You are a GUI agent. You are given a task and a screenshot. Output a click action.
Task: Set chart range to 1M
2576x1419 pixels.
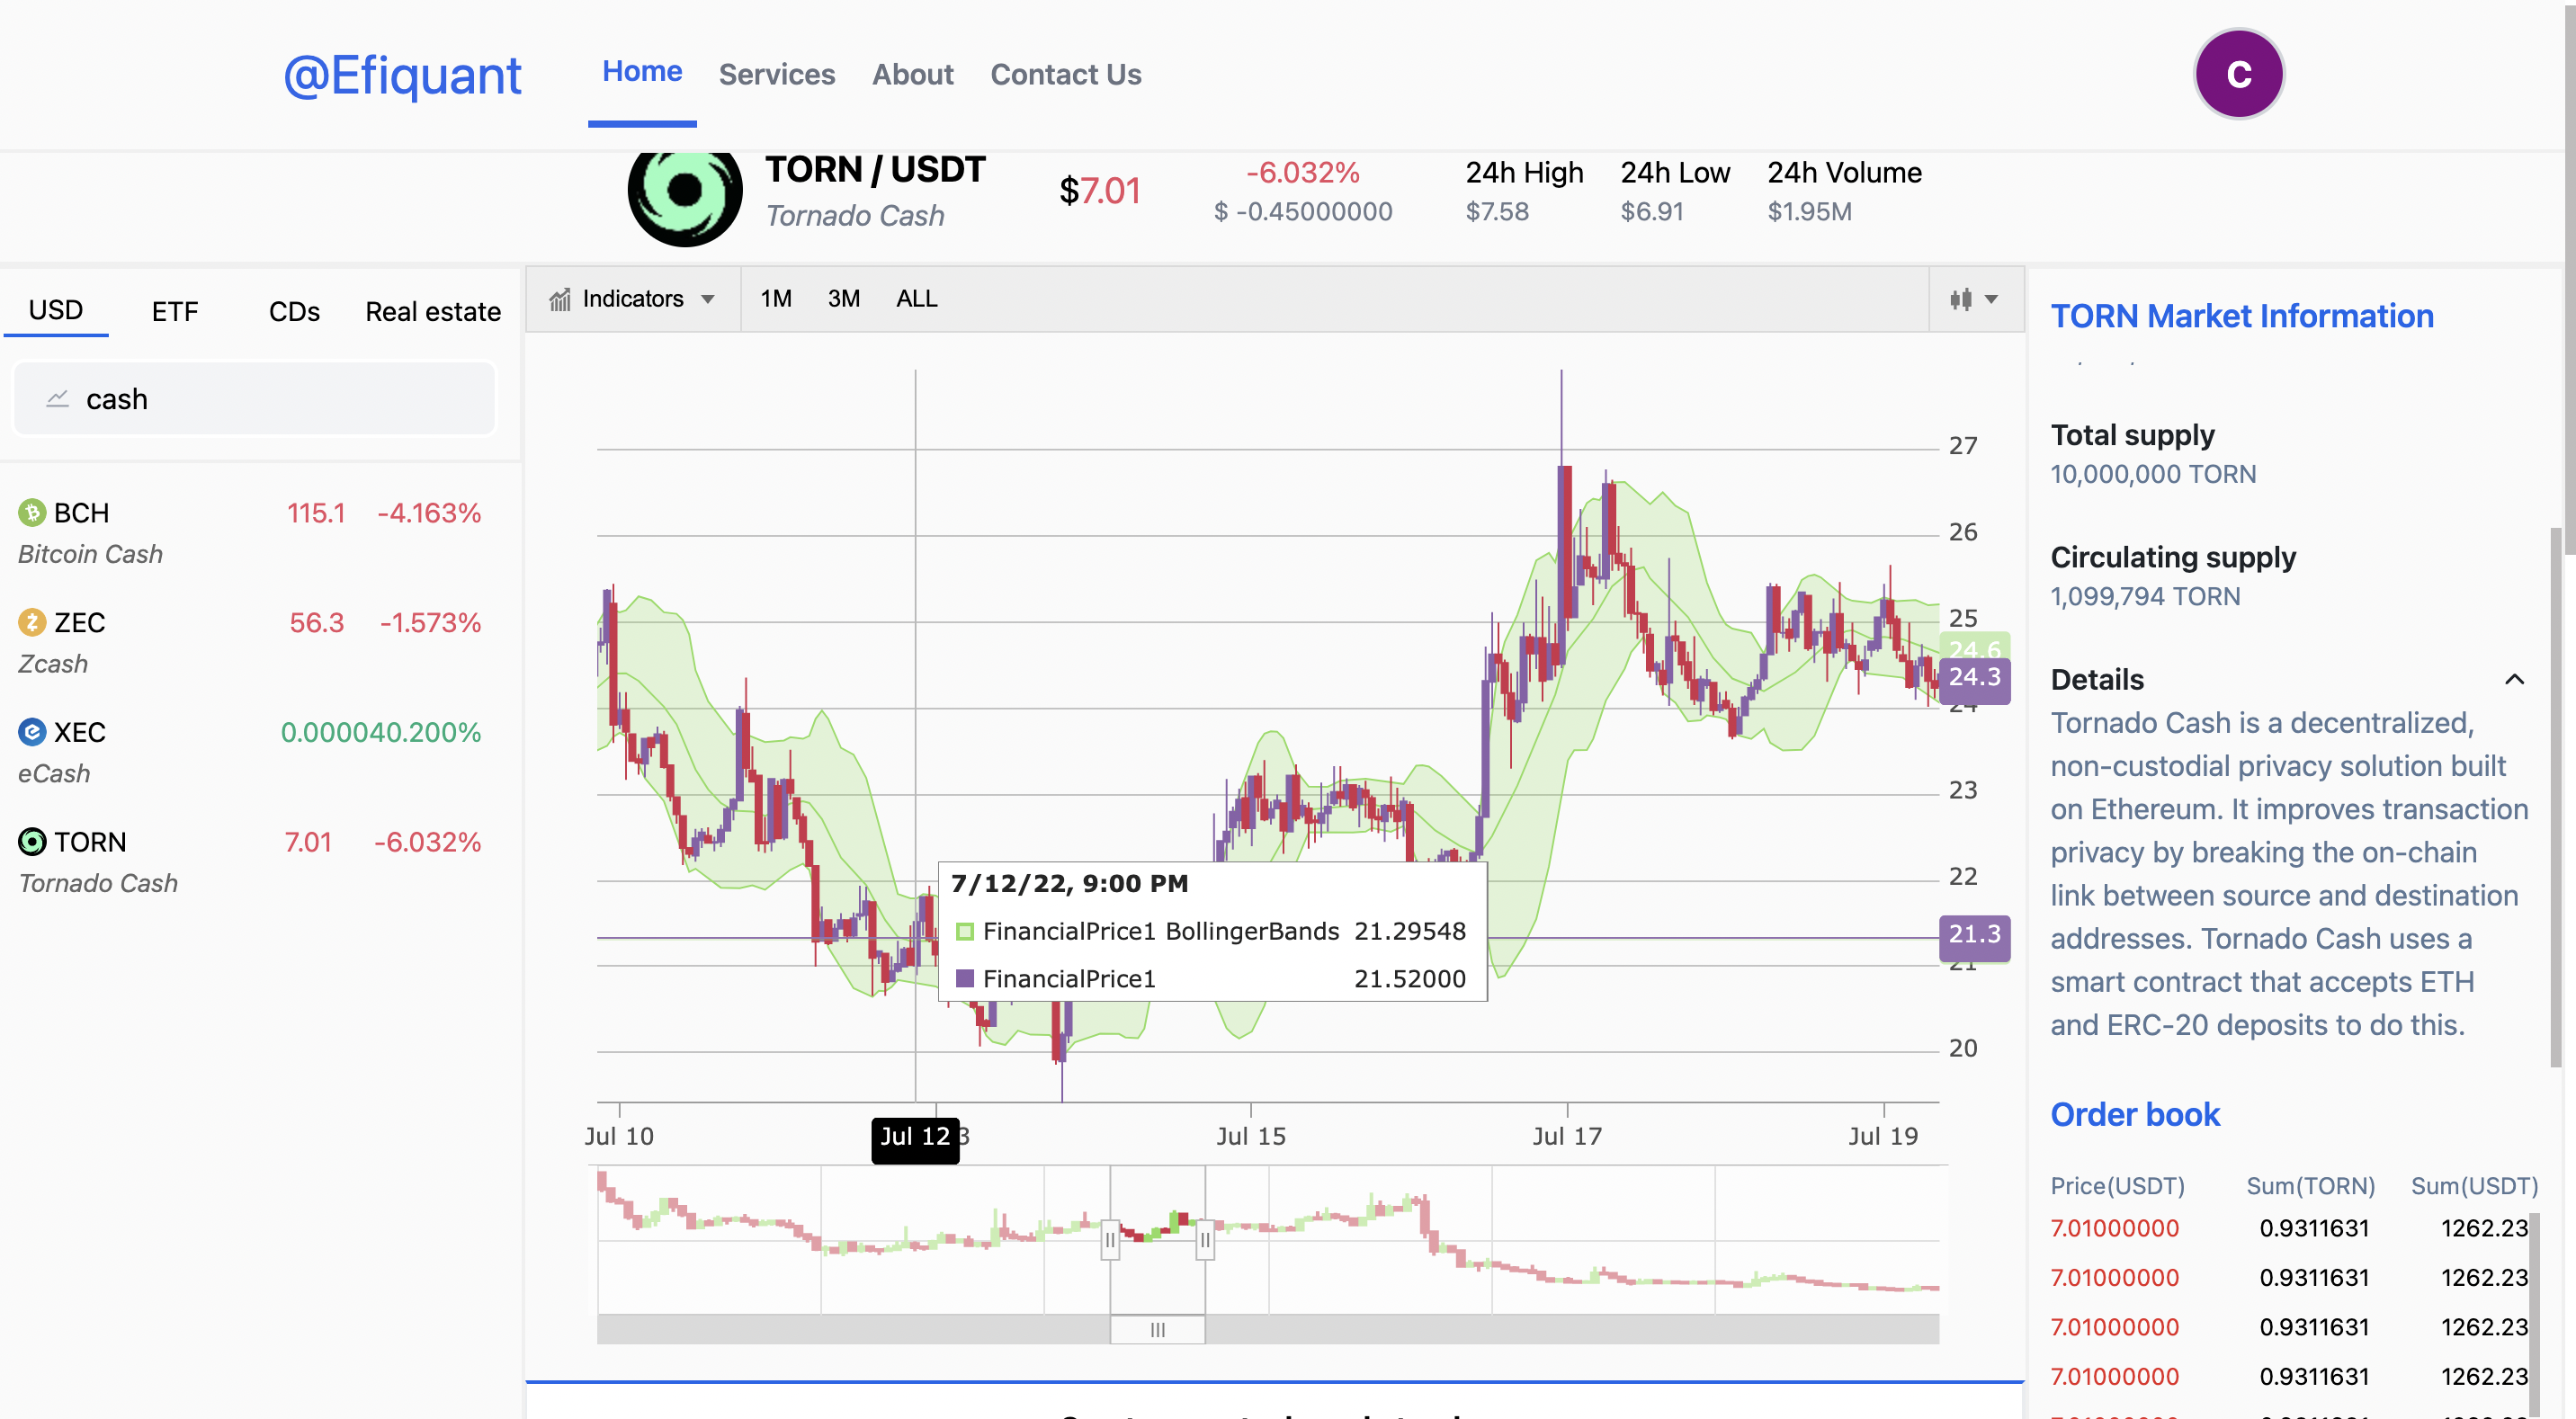775,299
